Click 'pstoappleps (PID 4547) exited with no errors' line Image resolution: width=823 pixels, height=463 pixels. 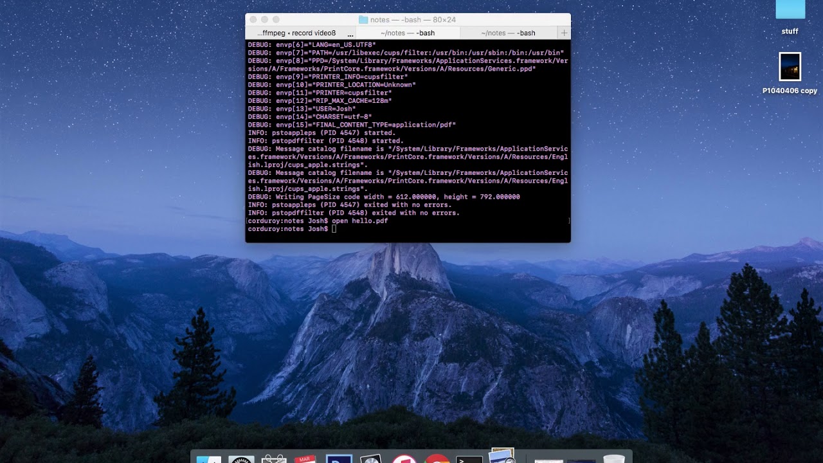(350, 204)
